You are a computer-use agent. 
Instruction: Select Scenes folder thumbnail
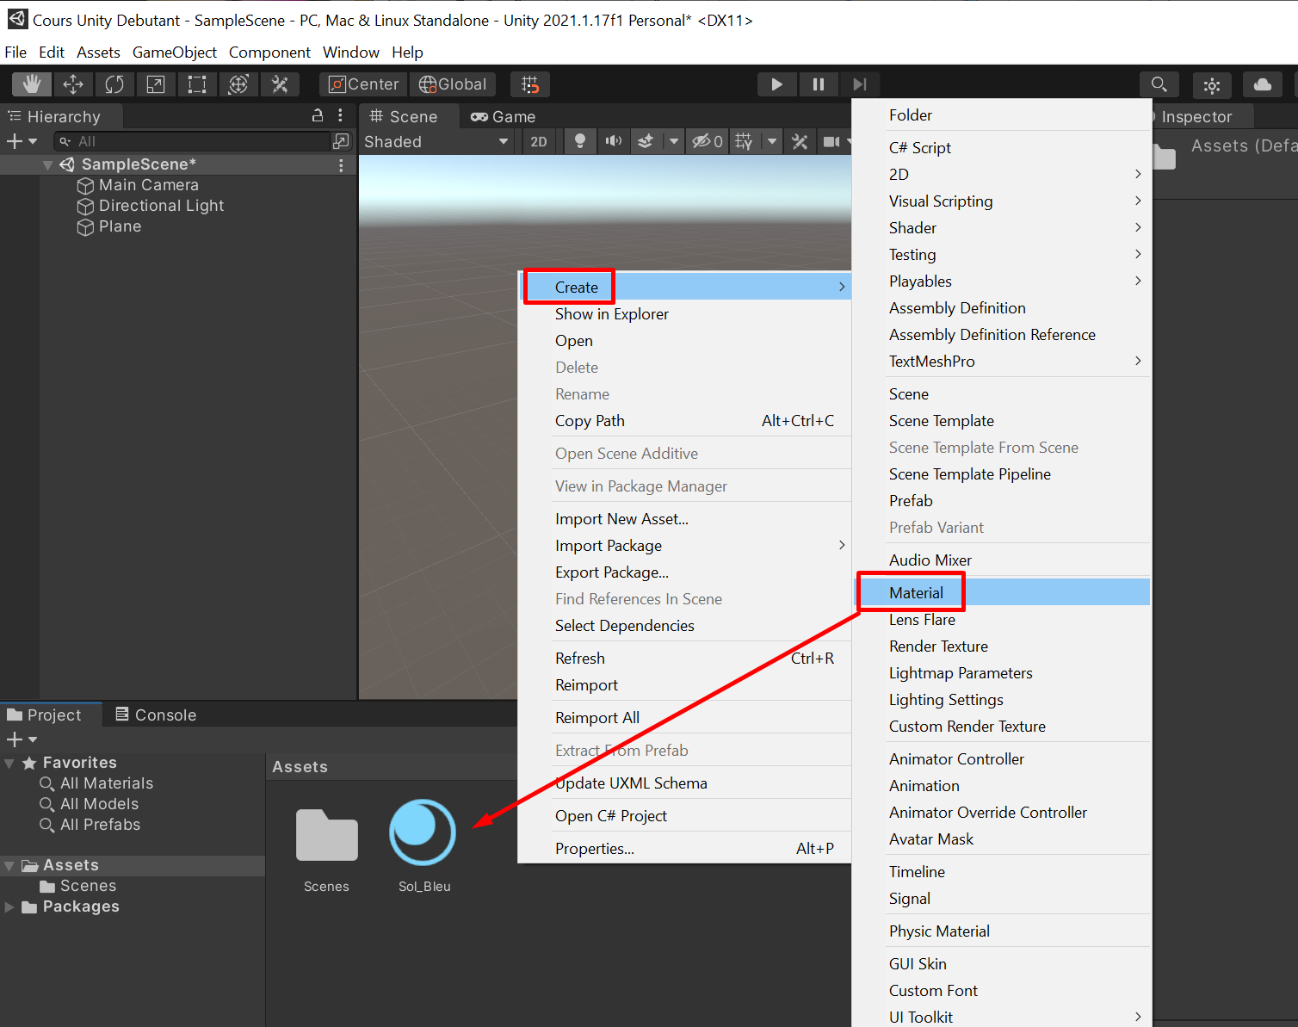pyautogui.click(x=326, y=834)
